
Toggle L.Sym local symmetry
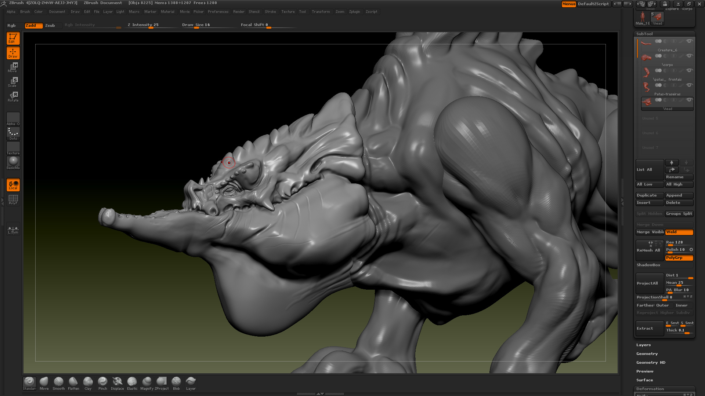[x=13, y=229]
